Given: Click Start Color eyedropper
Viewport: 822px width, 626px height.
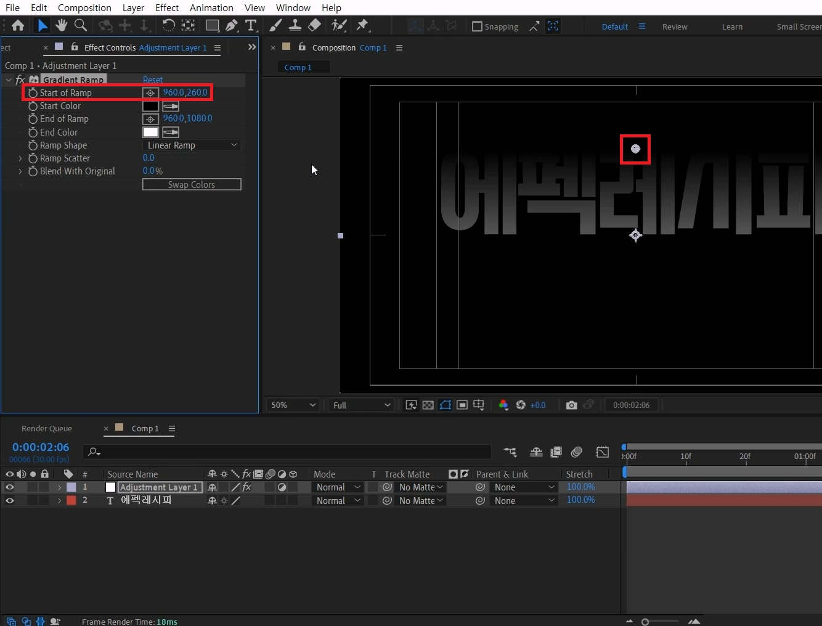Looking at the screenshot, I should (x=171, y=106).
